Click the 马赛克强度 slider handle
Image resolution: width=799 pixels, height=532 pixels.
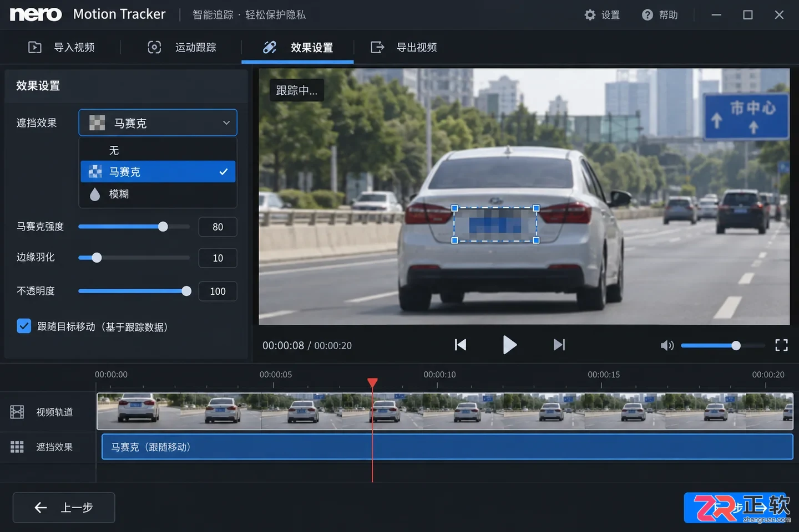tap(163, 227)
